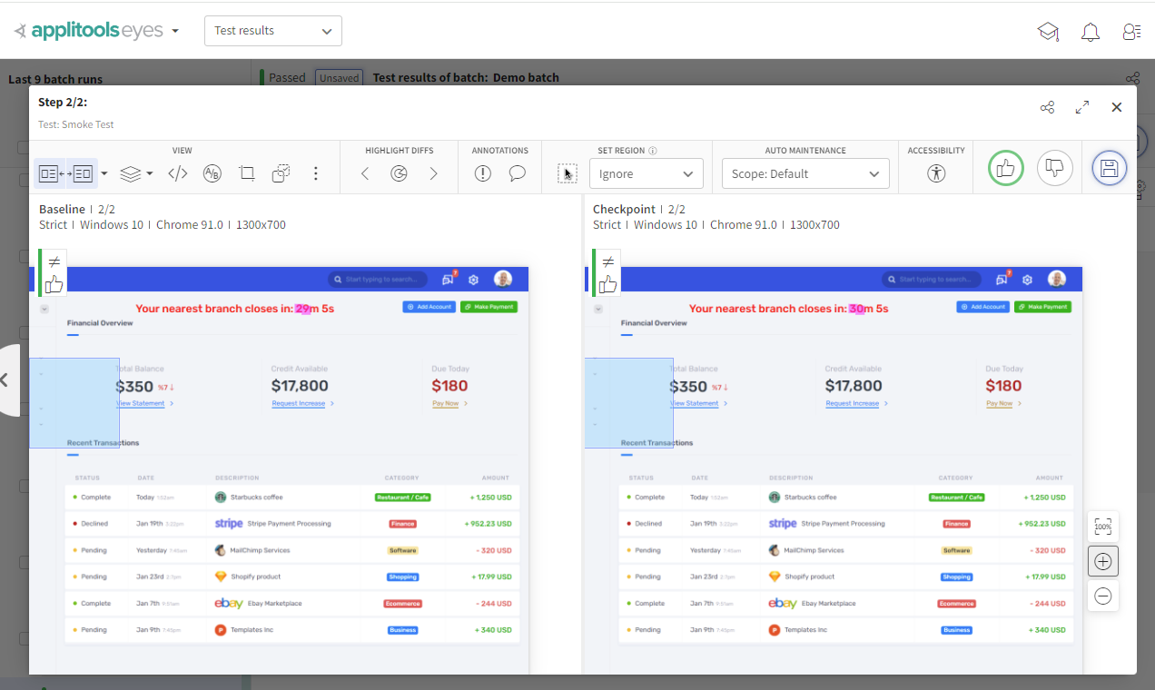Open the Ignore region type dropdown
This screenshot has height=690, width=1155.
(646, 172)
